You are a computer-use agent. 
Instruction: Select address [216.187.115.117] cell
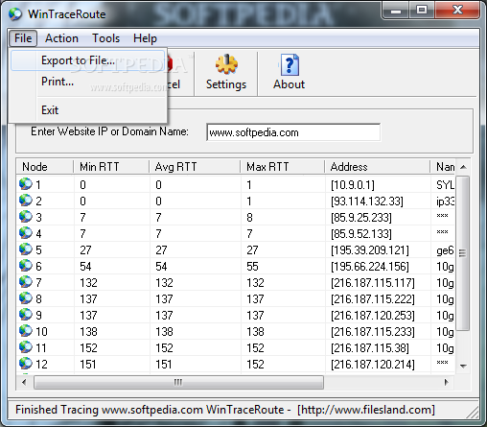coord(373,283)
